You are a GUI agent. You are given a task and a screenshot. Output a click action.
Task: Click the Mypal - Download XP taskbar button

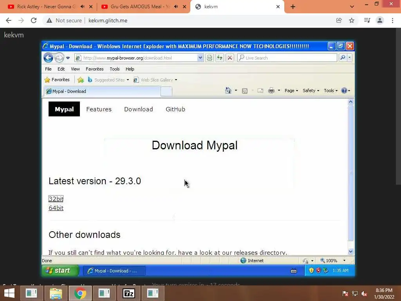[x=114, y=271]
